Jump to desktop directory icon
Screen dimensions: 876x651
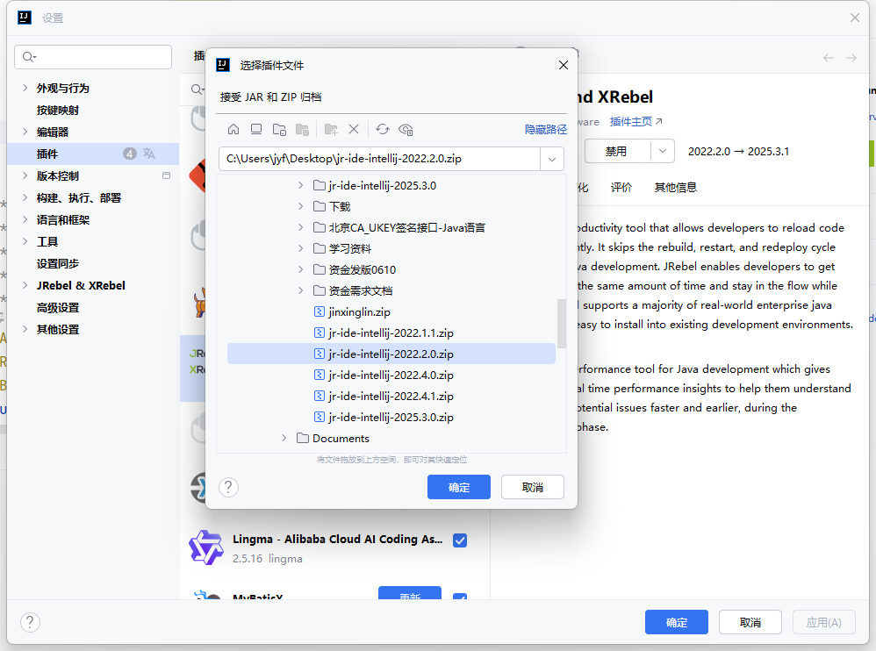(256, 130)
